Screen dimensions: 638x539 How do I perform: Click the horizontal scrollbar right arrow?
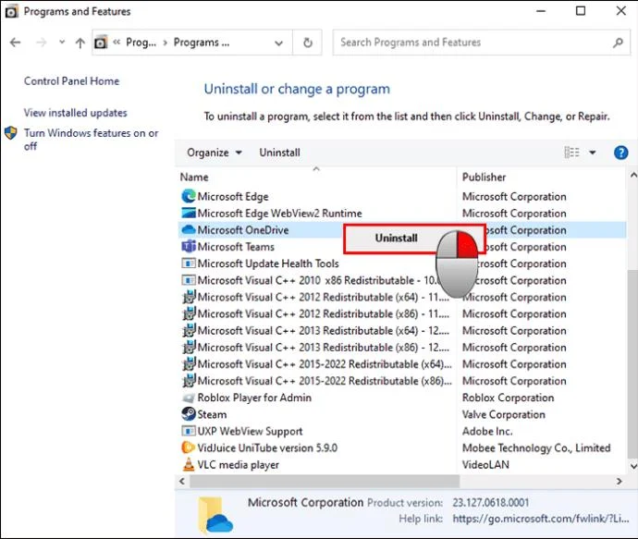coord(619,482)
